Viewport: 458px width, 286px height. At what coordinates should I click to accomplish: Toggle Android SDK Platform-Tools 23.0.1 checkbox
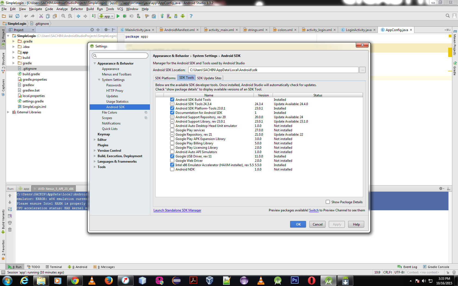172,108
